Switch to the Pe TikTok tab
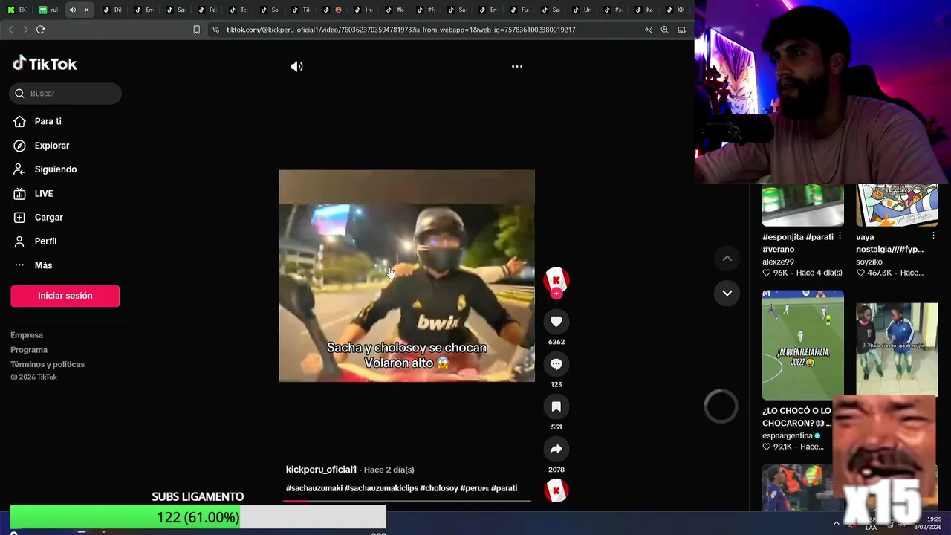 point(207,10)
